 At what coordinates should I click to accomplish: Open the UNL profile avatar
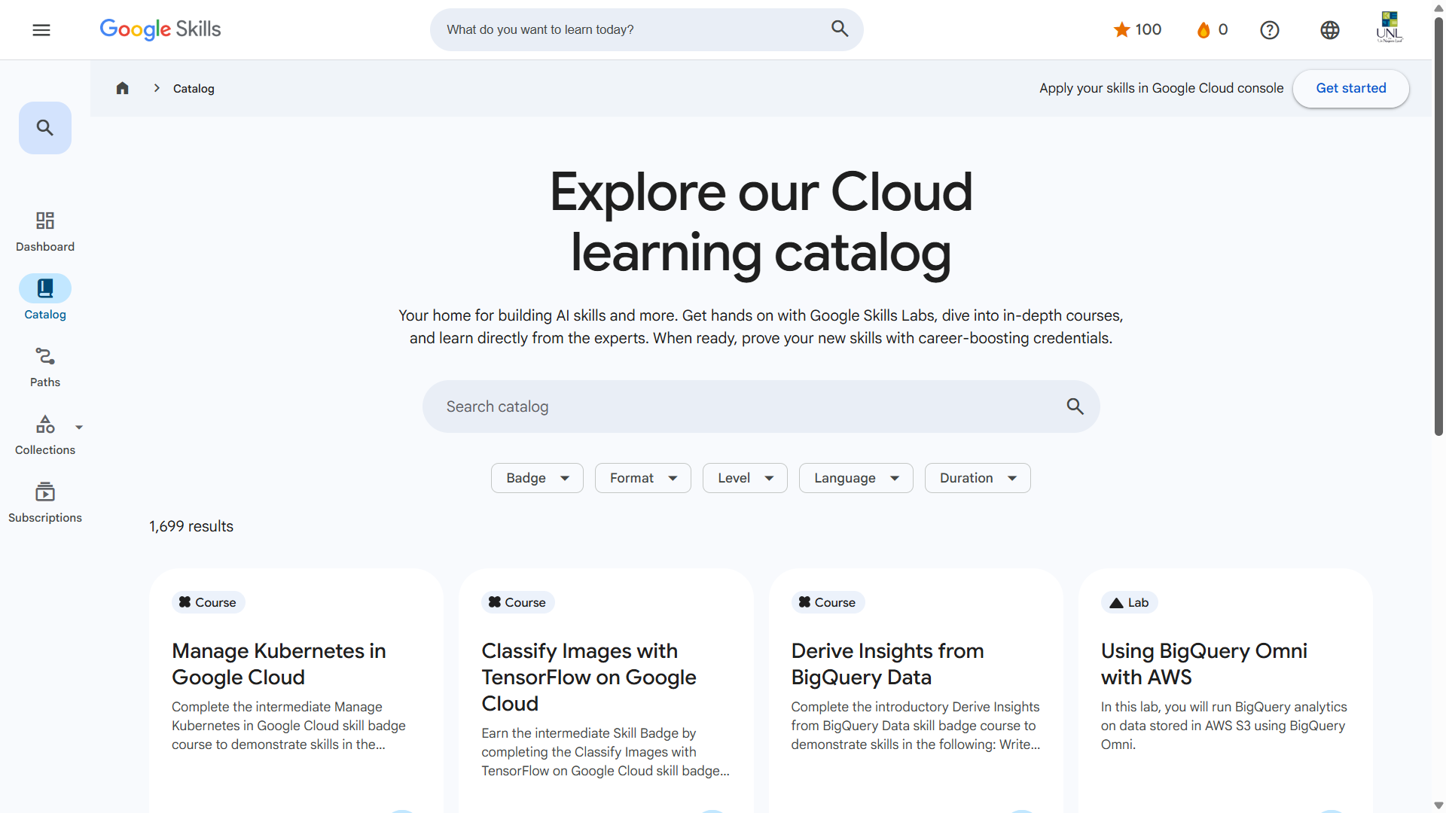coord(1389,28)
